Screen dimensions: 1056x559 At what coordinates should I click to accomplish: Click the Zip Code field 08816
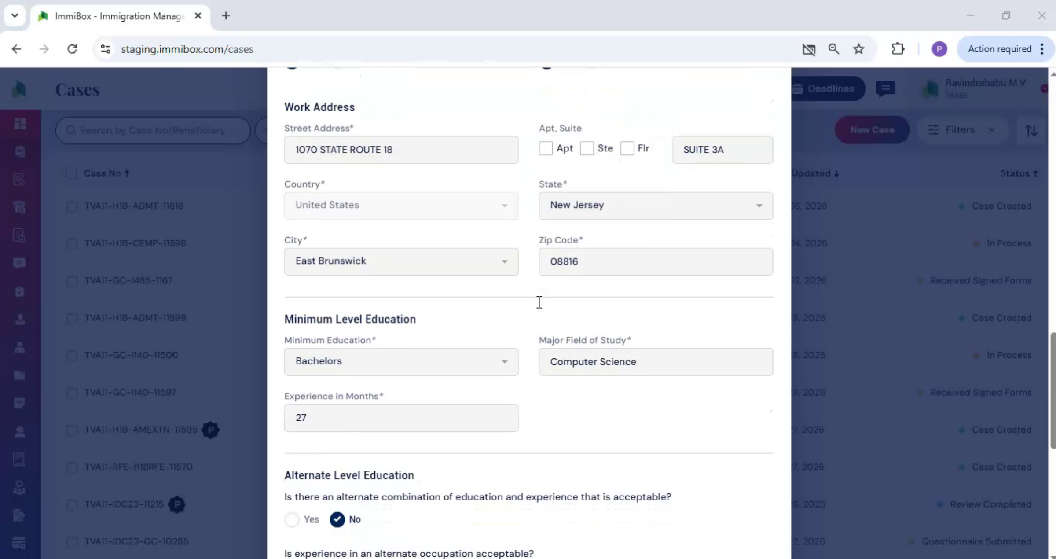point(656,261)
